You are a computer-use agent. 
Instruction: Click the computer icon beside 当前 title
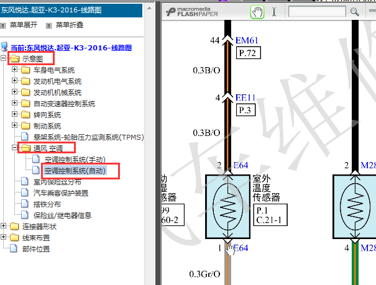[4, 47]
